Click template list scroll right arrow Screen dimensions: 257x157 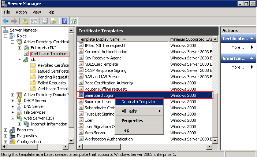click(x=209, y=146)
